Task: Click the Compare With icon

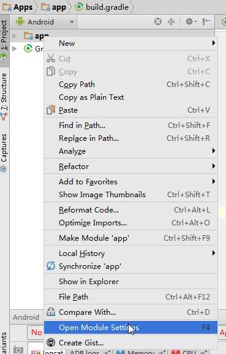Action: (51, 312)
